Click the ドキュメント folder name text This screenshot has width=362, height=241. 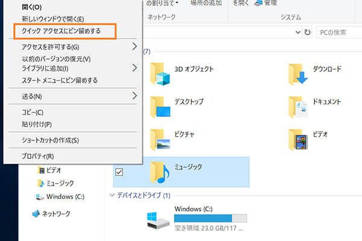pyautogui.click(x=326, y=102)
